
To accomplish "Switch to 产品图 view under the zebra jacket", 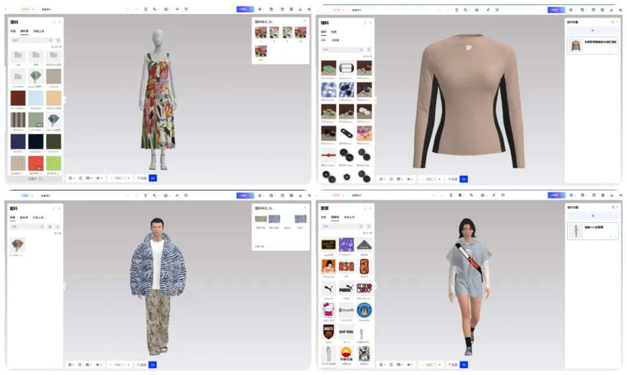I will pos(141,365).
